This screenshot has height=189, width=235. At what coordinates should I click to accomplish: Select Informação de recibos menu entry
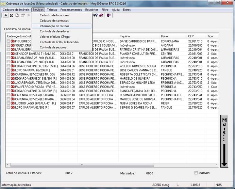54,26
